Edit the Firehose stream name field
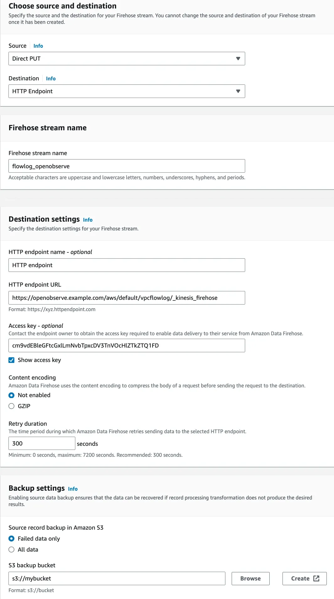Viewport: 334px width, 599px height. [127, 166]
